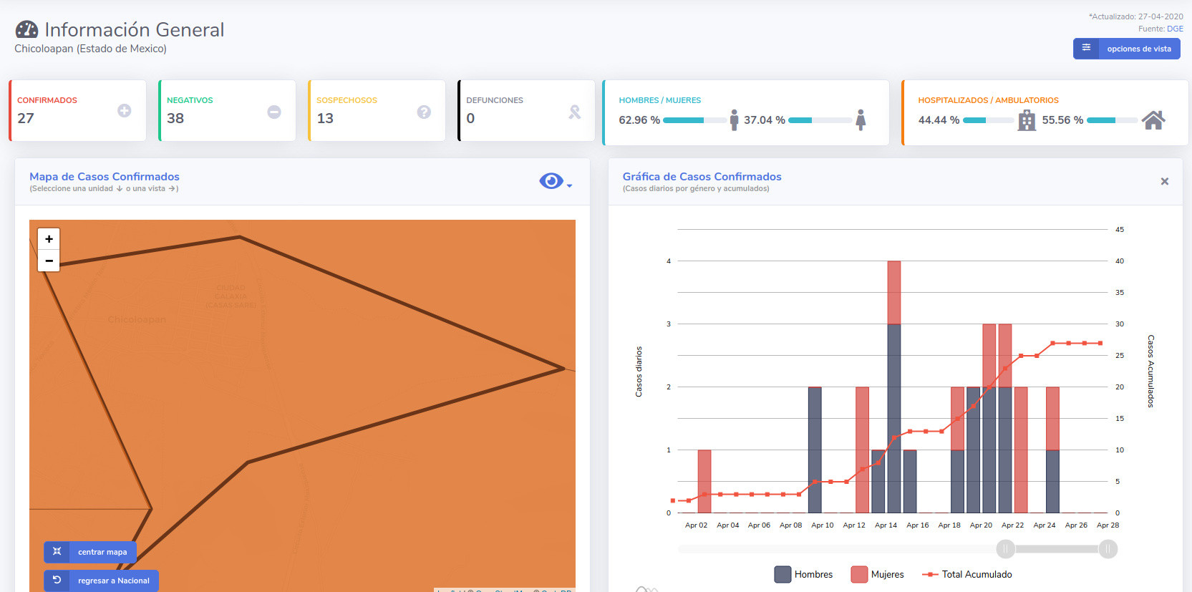Click the DGE source link
Screen dimensions: 1192x592
coord(1175,29)
